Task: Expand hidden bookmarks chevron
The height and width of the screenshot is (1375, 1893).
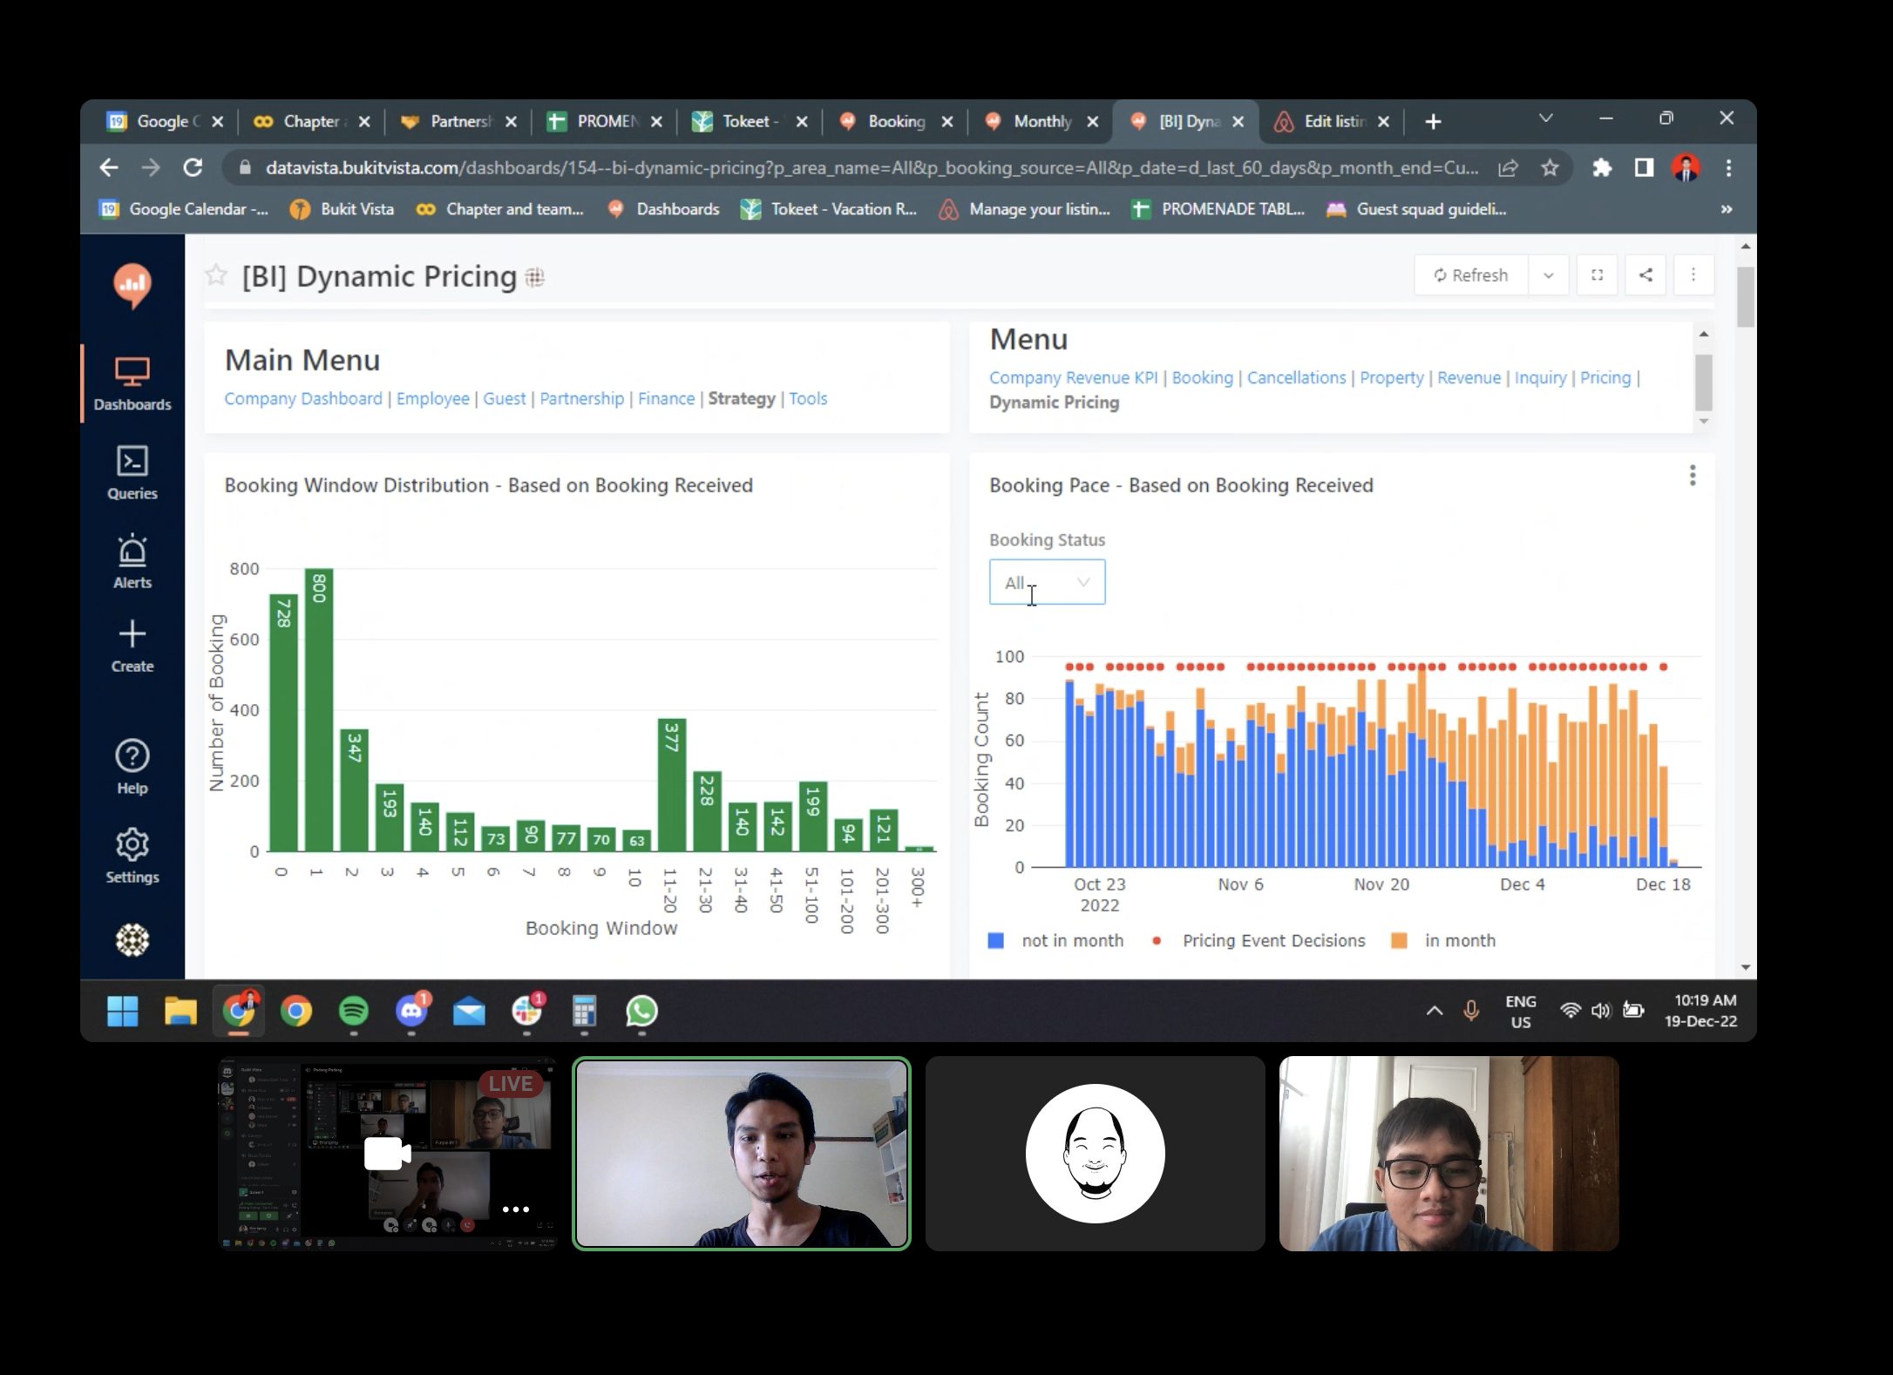Action: tap(1727, 209)
